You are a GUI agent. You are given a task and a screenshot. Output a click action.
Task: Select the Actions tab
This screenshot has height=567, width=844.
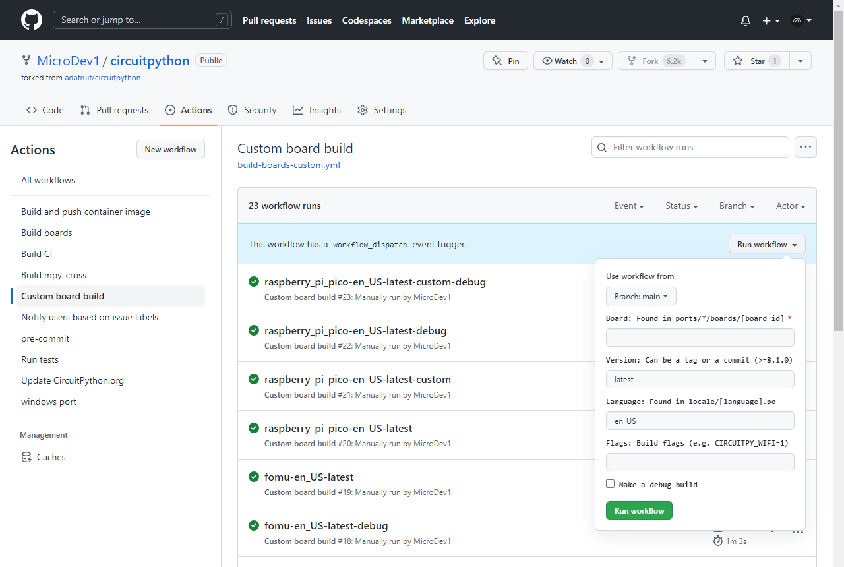pos(189,110)
